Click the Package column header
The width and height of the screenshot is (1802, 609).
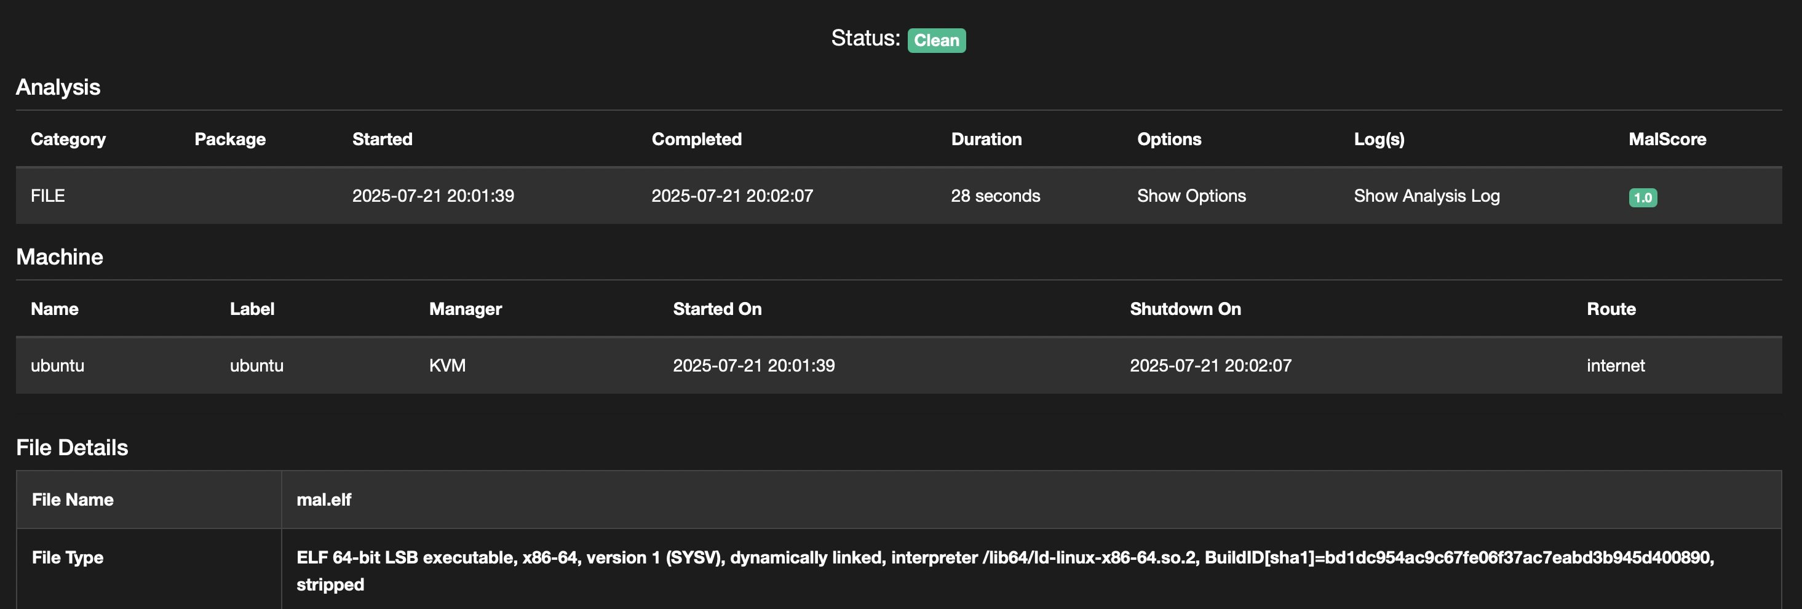[x=229, y=139]
